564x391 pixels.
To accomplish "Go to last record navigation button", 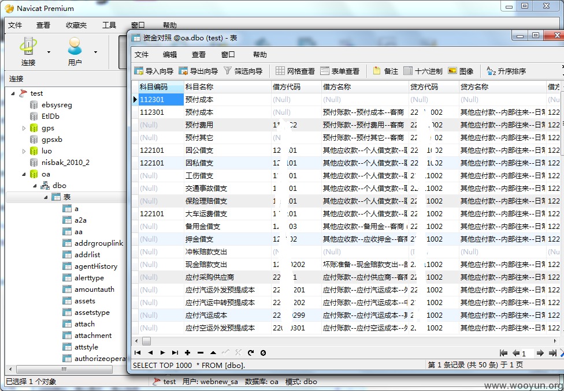I will pyautogui.click(x=175, y=353).
